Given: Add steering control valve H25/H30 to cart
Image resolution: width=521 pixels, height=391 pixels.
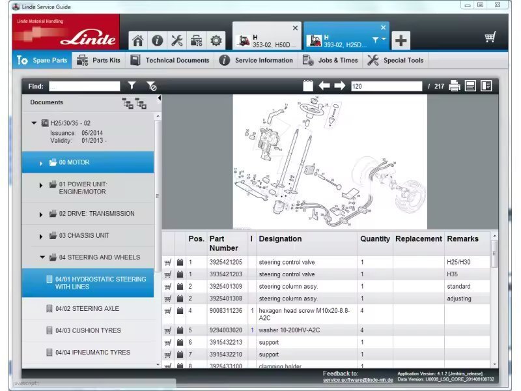Looking at the screenshot, I should 168,262.
